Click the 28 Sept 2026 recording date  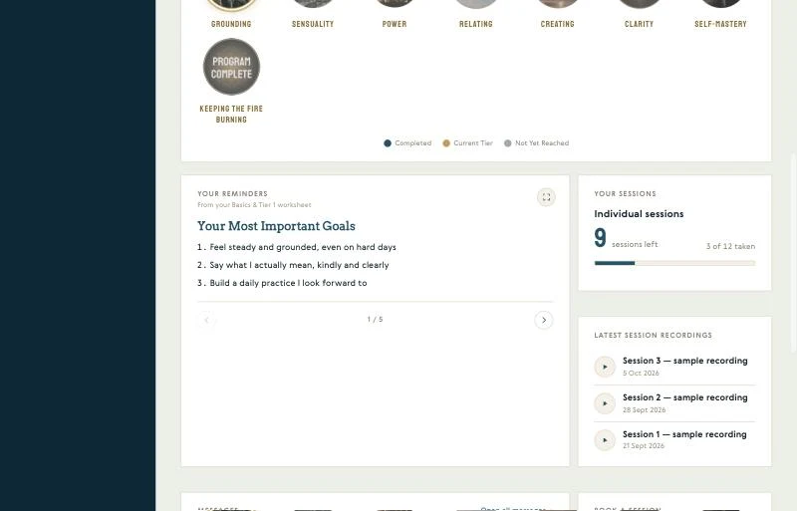644,409
